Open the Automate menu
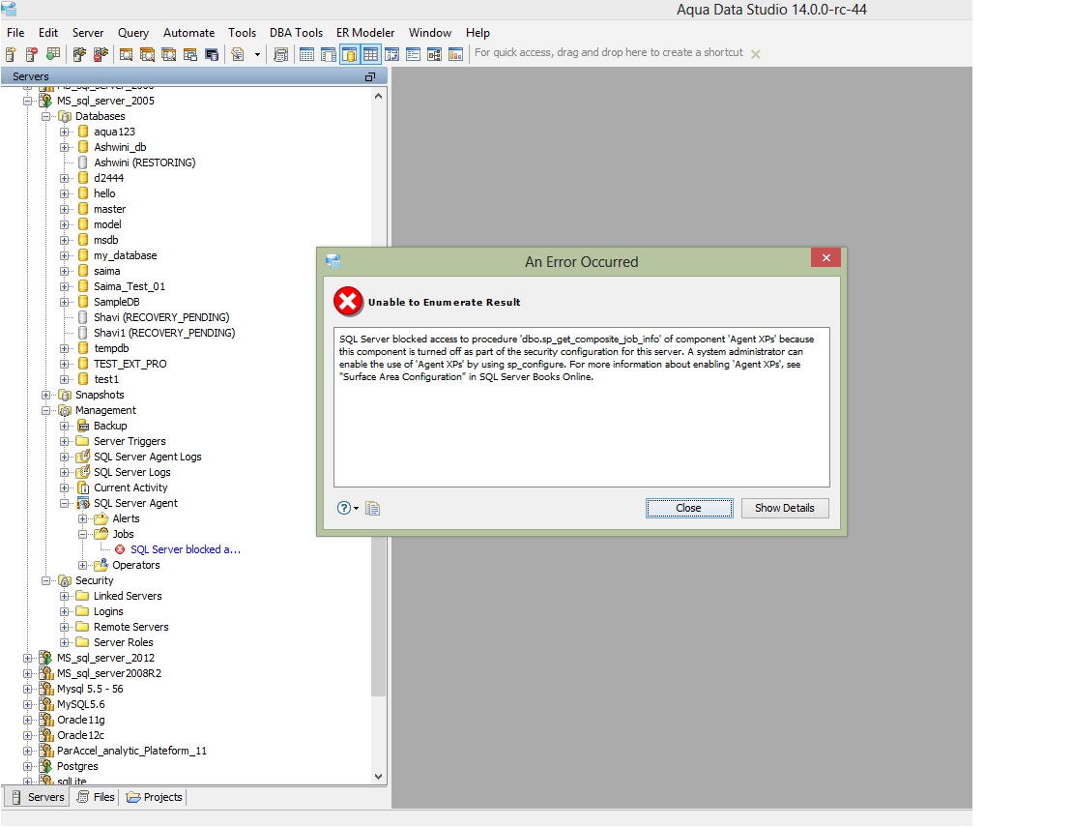This screenshot has width=1071, height=827. [x=189, y=33]
